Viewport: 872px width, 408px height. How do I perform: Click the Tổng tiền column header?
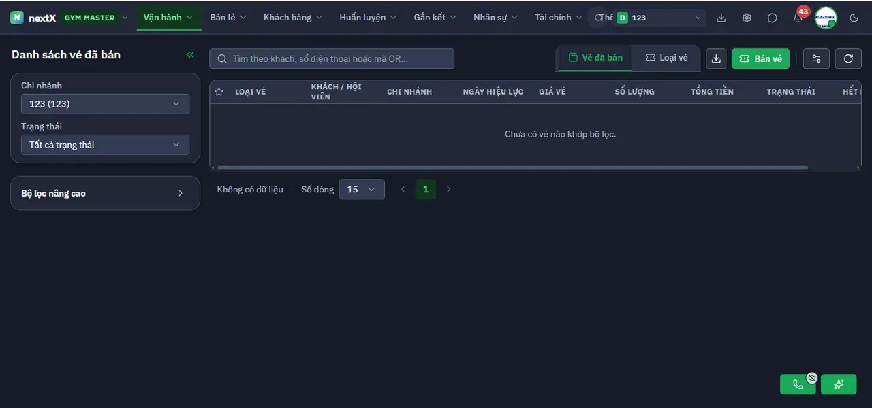(712, 92)
